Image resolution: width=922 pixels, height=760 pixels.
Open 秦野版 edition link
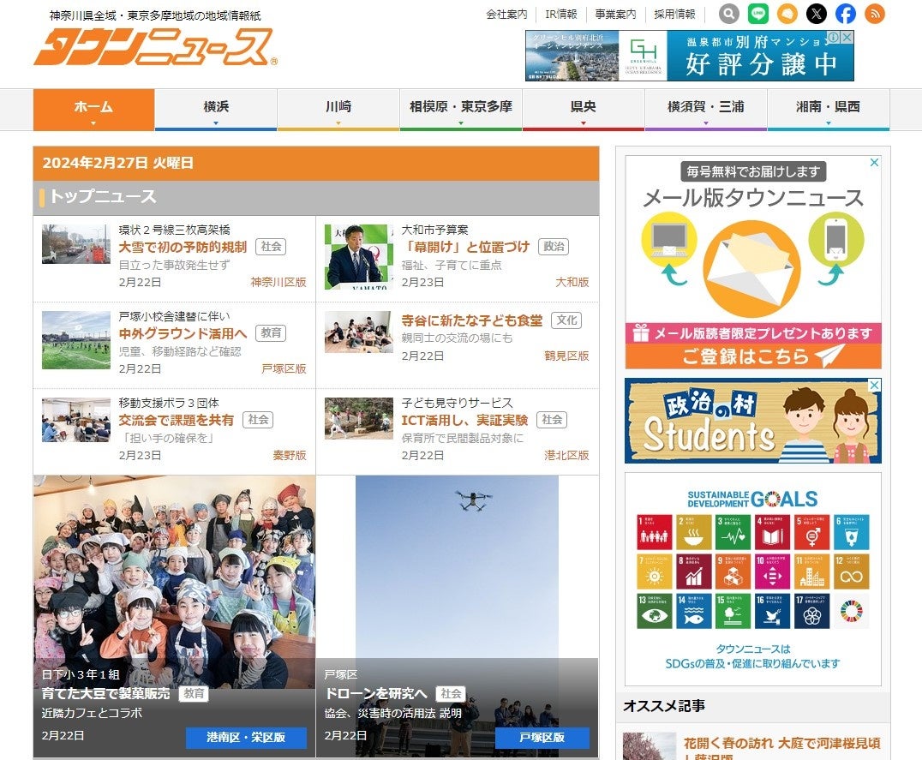[290, 455]
